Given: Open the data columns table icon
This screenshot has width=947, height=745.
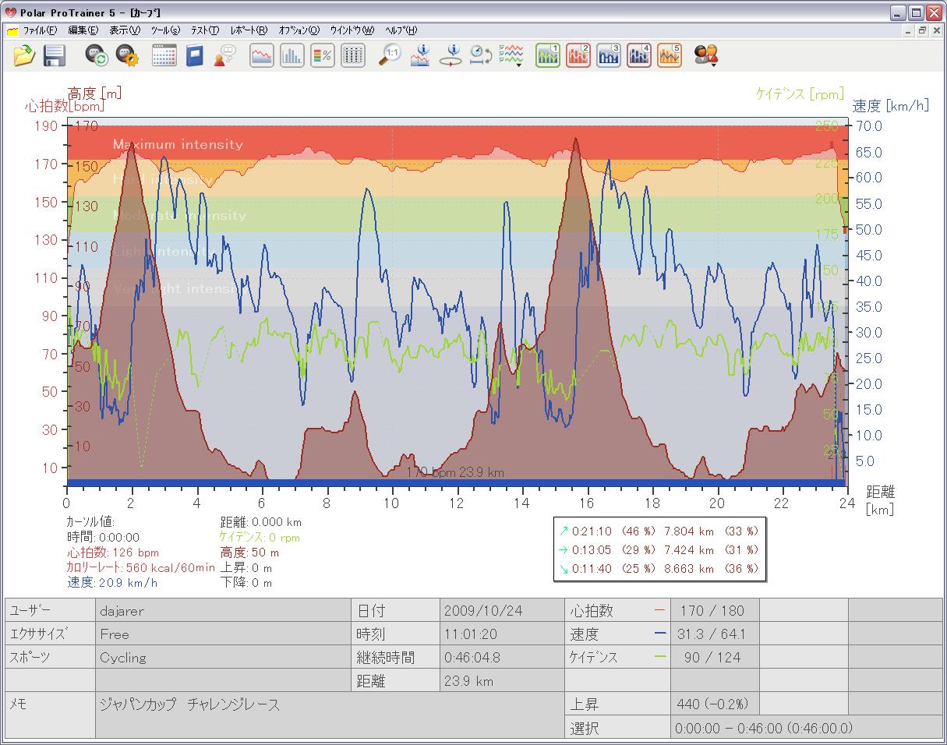Looking at the screenshot, I should click(353, 55).
